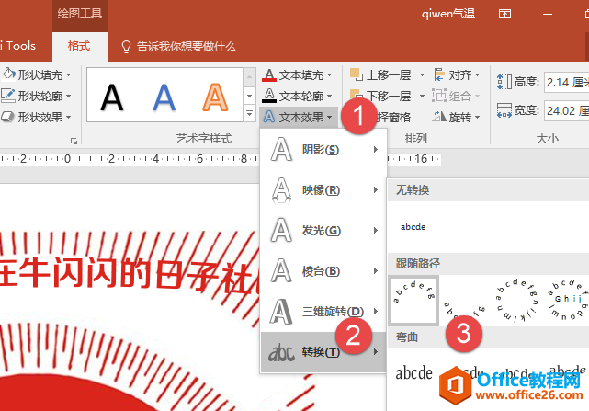Open the 选择窗格 selection pane

tap(393, 118)
